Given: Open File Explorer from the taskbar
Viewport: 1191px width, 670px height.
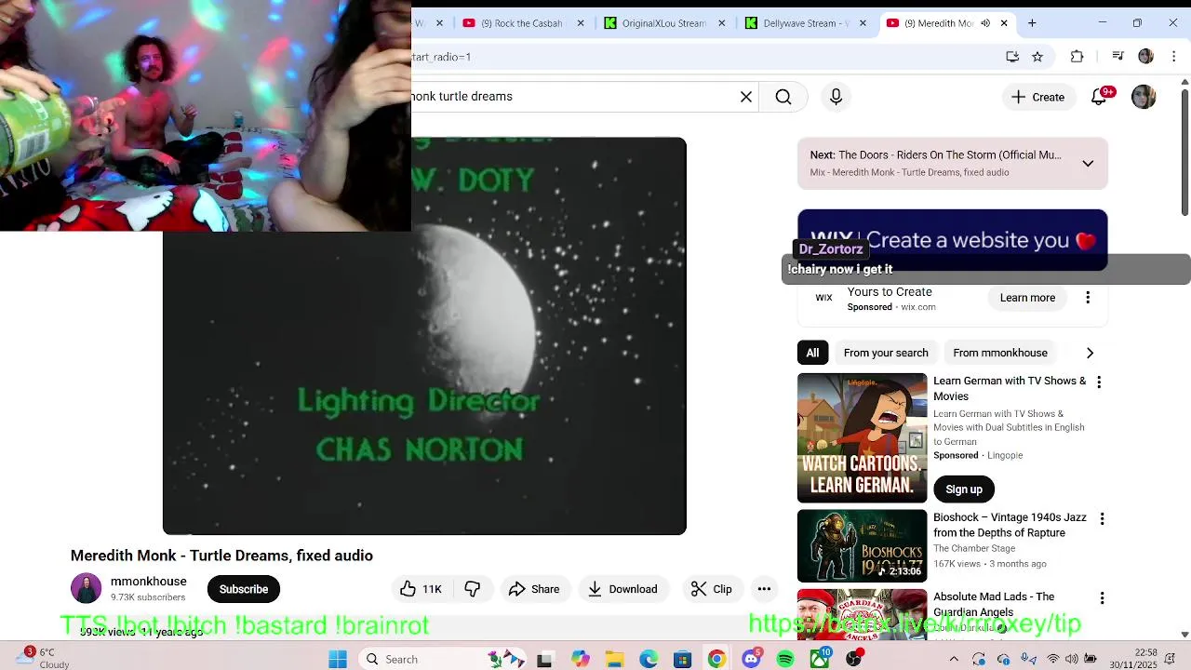Looking at the screenshot, I should 614,659.
